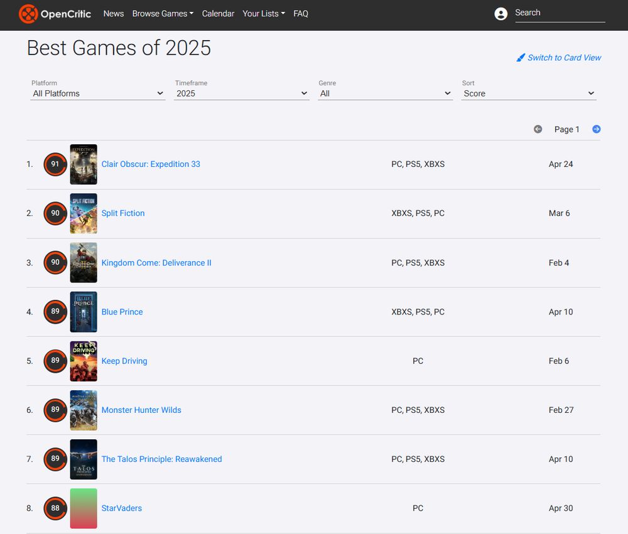
Task: Click the 90 score badge for Kingdom Come
Action: pos(55,262)
